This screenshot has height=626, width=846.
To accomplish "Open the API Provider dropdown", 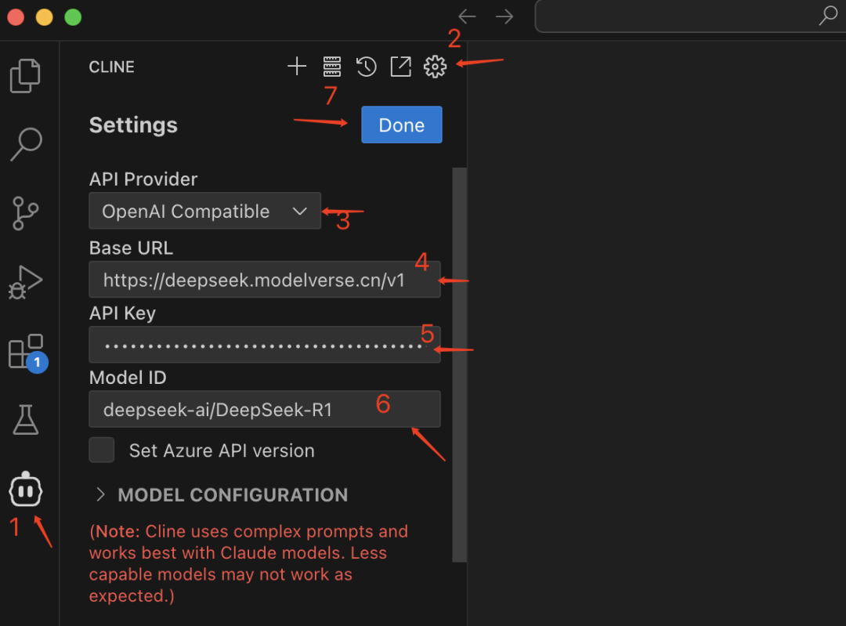I will click(x=204, y=211).
